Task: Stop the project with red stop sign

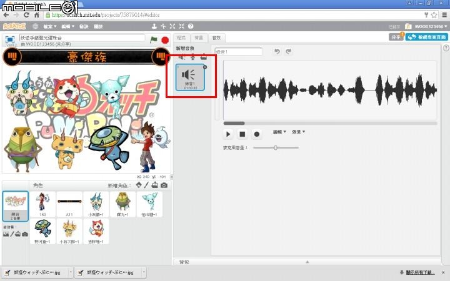Action: click(165, 40)
